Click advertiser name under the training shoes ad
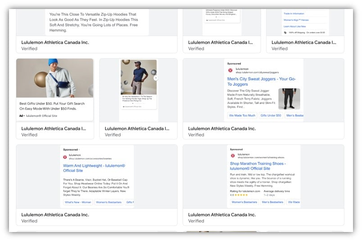Image resolution: width=362 pixels, height=241 pixels. [222, 215]
